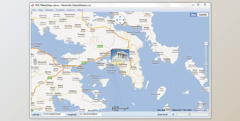Click the Mykines label
240x121 pixels.
(x=50, y=82)
